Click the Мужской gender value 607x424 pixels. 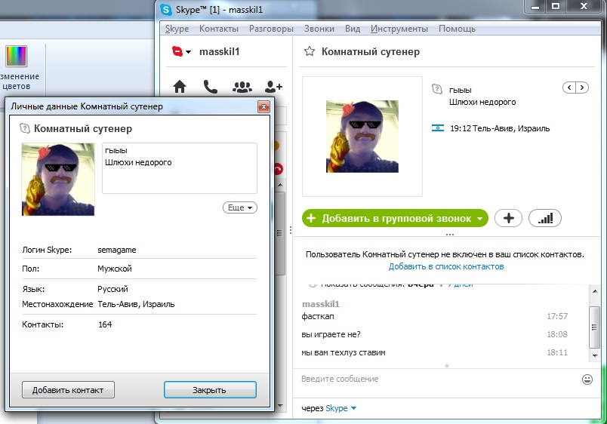coord(115,269)
